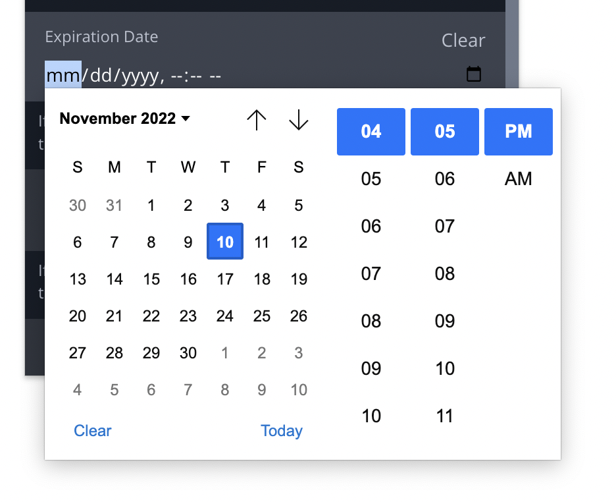616x502 pixels.
Task: Open the calendar picker icon
Action: [475, 74]
